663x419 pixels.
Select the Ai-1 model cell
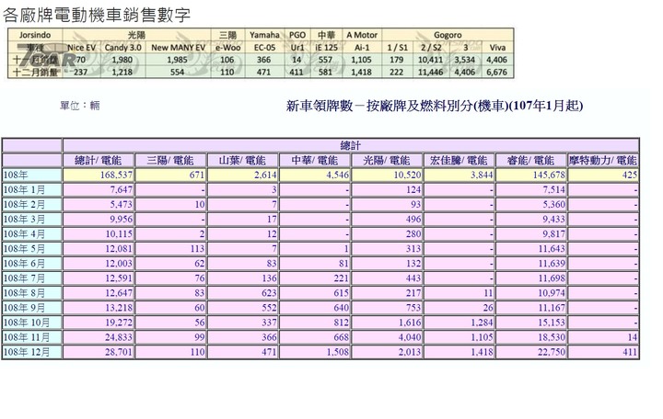pos(362,47)
